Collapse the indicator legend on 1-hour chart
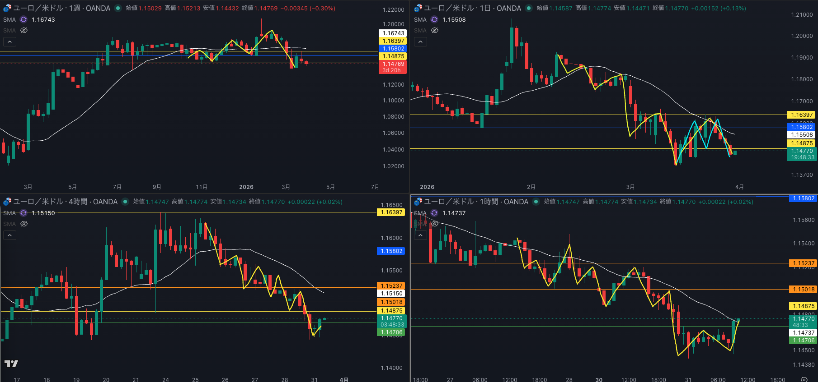 coord(420,235)
